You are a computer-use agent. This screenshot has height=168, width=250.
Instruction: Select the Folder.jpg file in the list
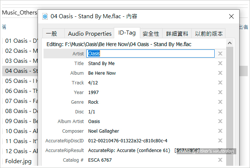[18, 161]
